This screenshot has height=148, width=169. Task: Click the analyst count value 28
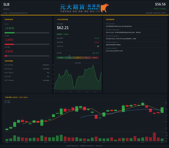point(98,46)
